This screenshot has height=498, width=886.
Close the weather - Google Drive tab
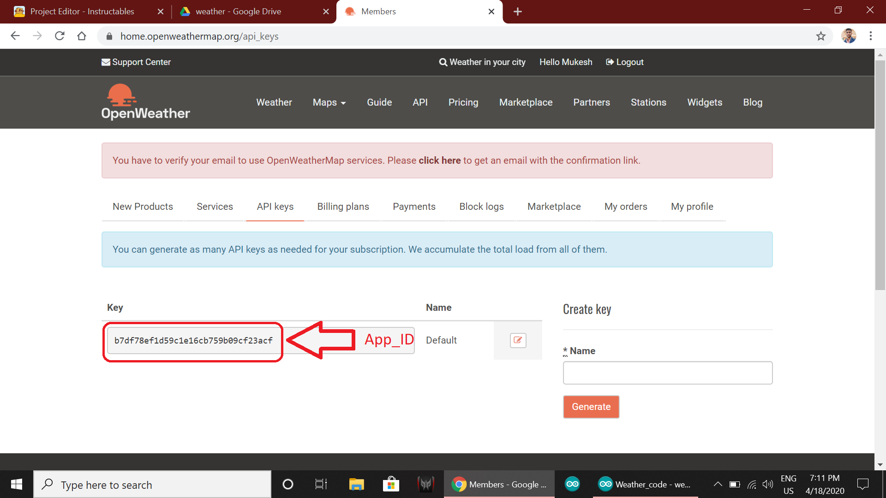(326, 12)
